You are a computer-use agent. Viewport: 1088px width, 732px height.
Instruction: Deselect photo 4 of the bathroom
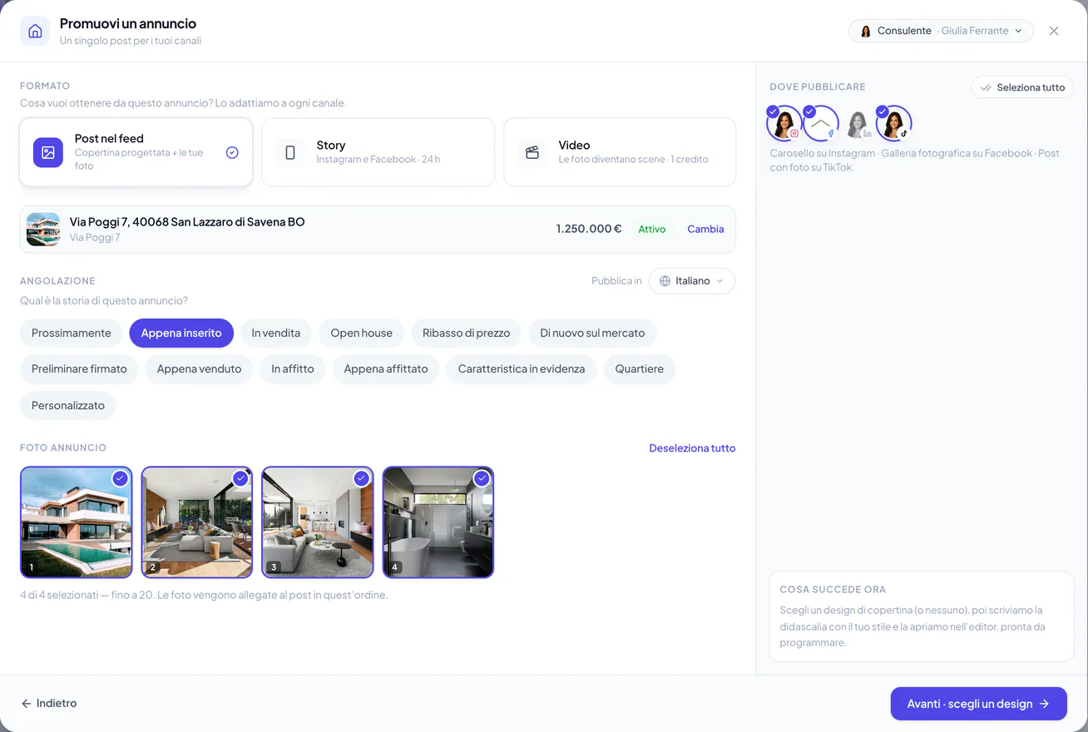coord(438,522)
